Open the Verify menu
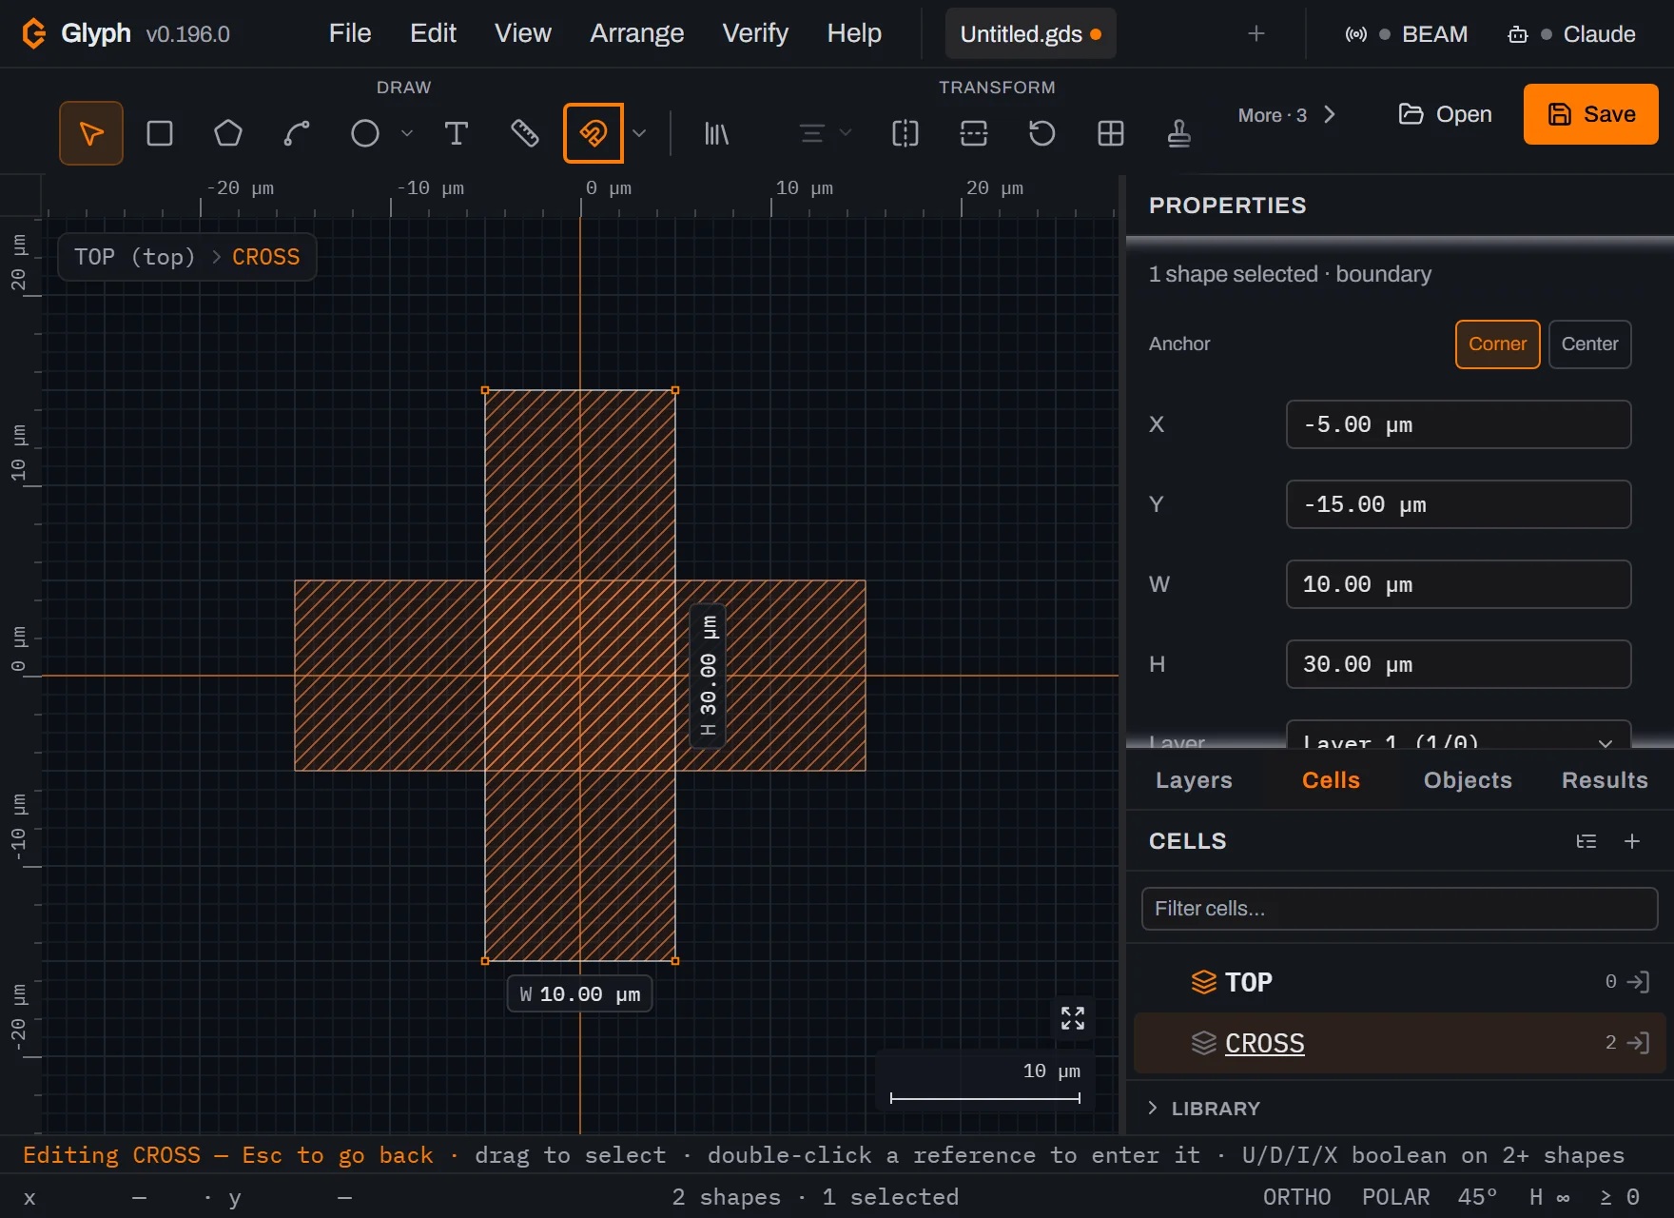1674x1218 pixels. (755, 33)
